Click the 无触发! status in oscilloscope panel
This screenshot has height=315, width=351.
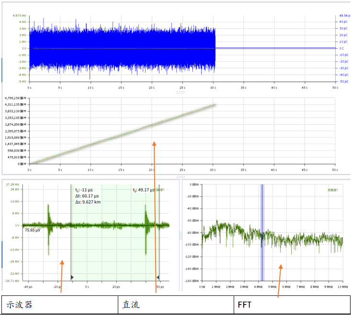click(x=163, y=190)
